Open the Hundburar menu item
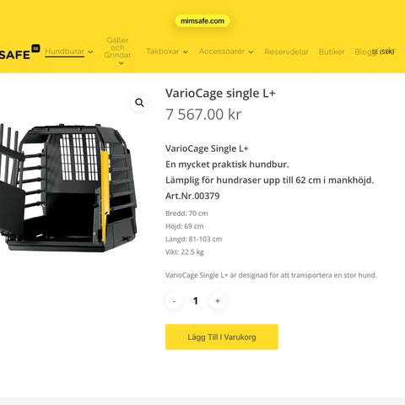This screenshot has height=405, width=405. pos(65,51)
